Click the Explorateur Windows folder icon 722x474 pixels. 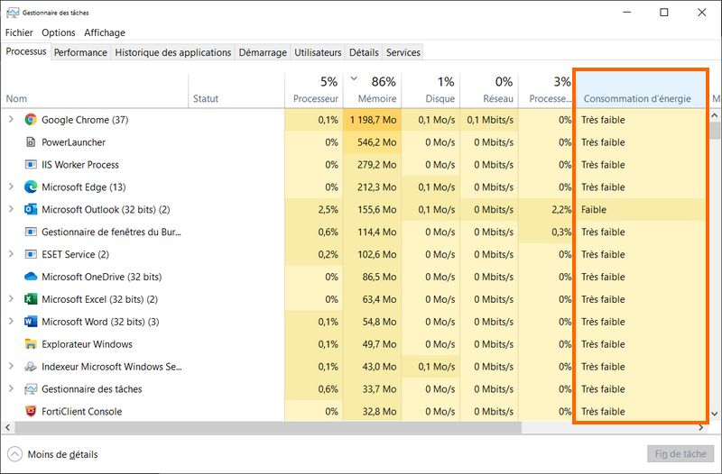[31, 344]
